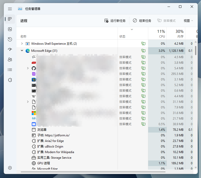Click the 295.5 MB memory value
Image resolution: width=201 pixels, height=178 pixels.
click(177, 74)
